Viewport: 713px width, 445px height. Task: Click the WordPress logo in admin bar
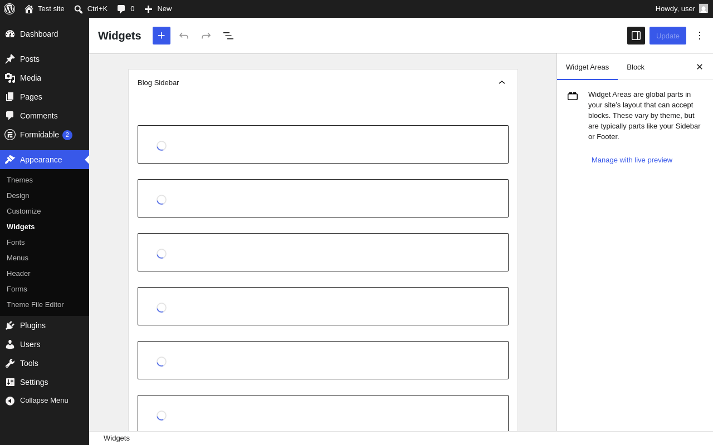click(9, 9)
